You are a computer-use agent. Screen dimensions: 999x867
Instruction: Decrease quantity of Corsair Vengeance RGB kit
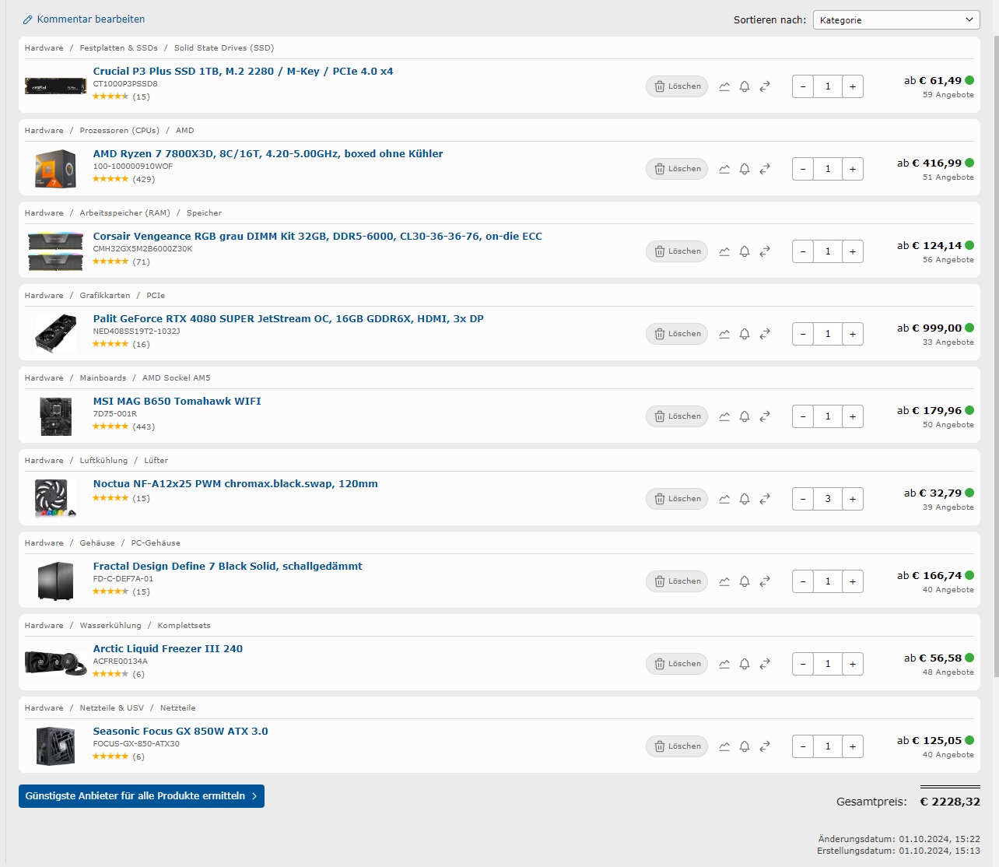point(803,251)
